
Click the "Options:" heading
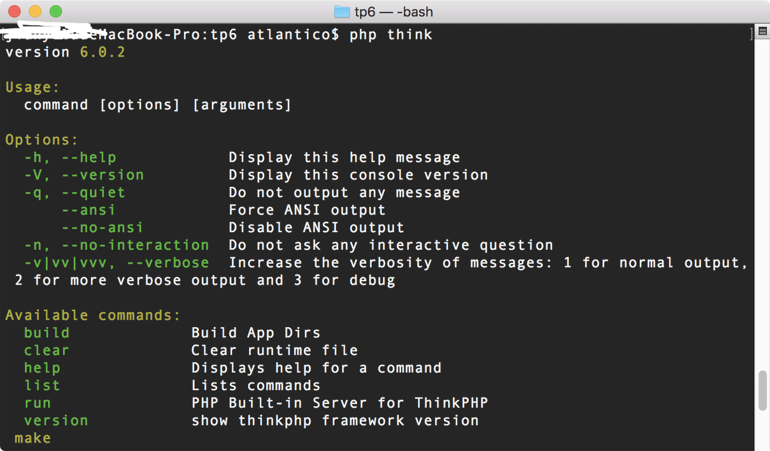[x=42, y=140]
